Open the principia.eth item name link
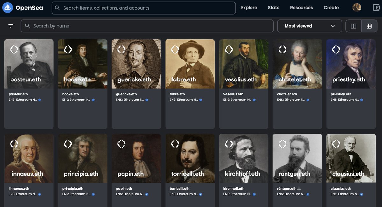Viewport: 382px width, 207px height. point(73,189)
